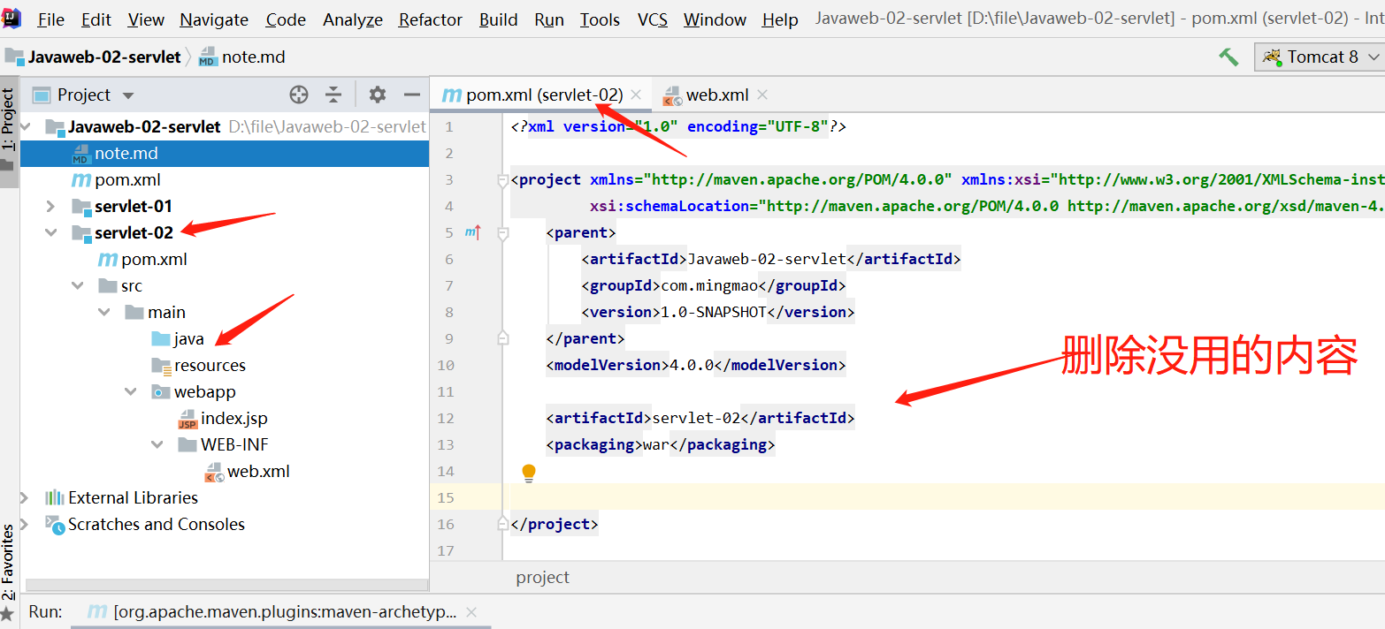Open the Build menu
1385x629 pixels.
click(499, 19)
